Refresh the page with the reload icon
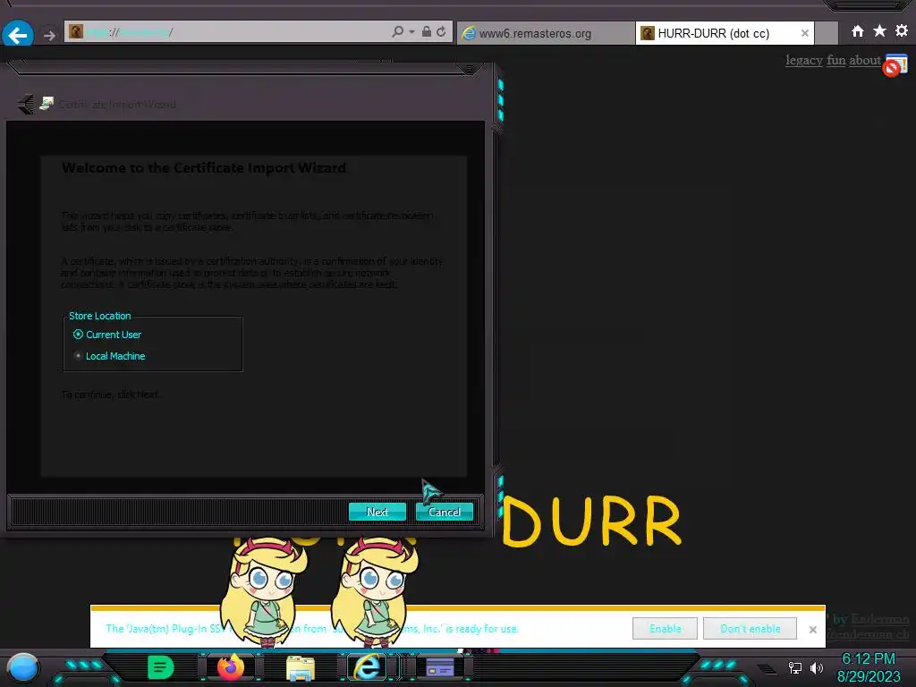This screenshot has width=916, height=687. [442, 31]
